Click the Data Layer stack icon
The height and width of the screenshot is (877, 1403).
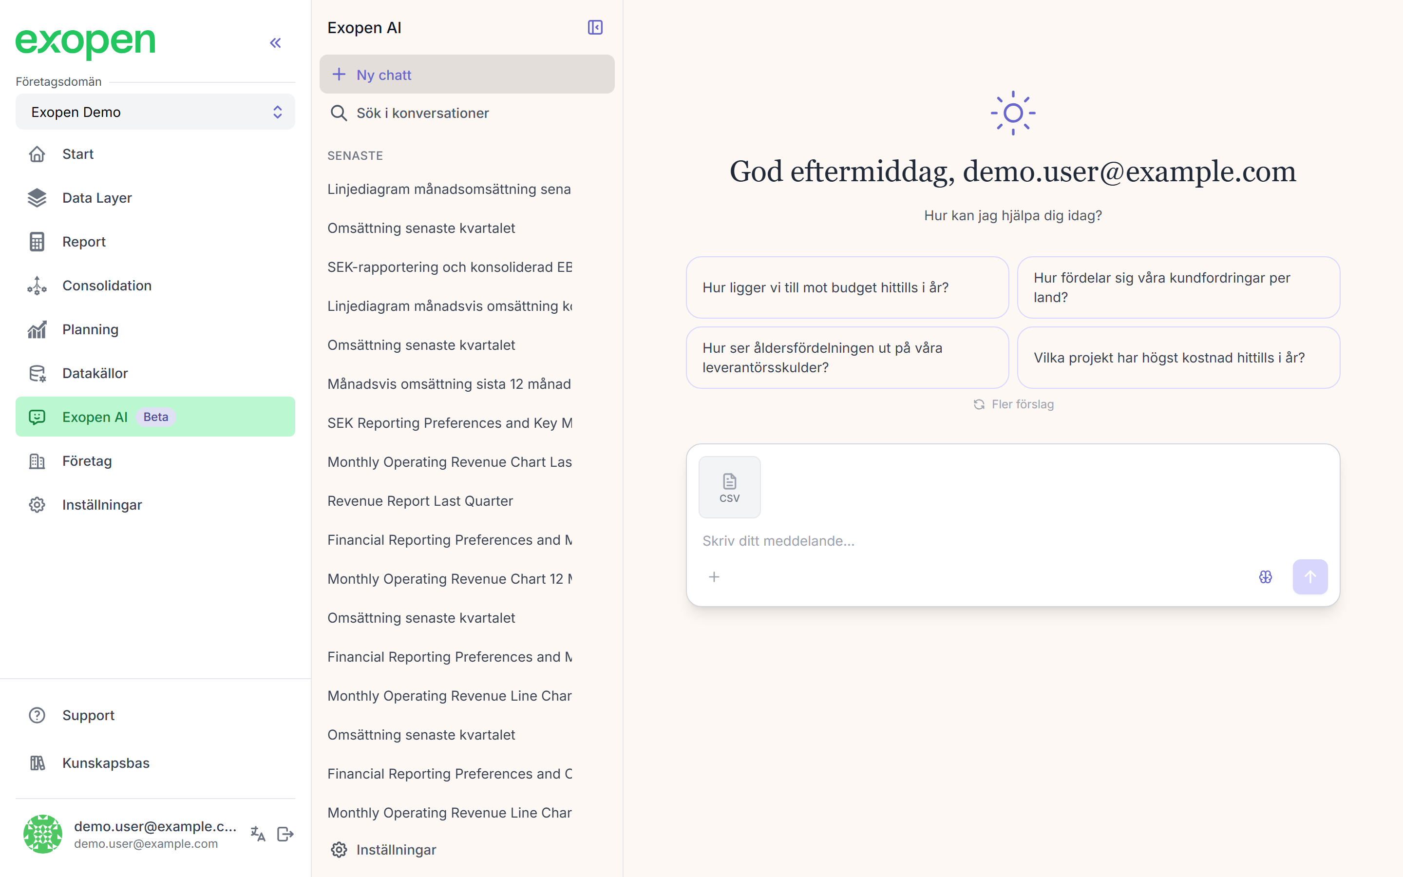point(37,198)
